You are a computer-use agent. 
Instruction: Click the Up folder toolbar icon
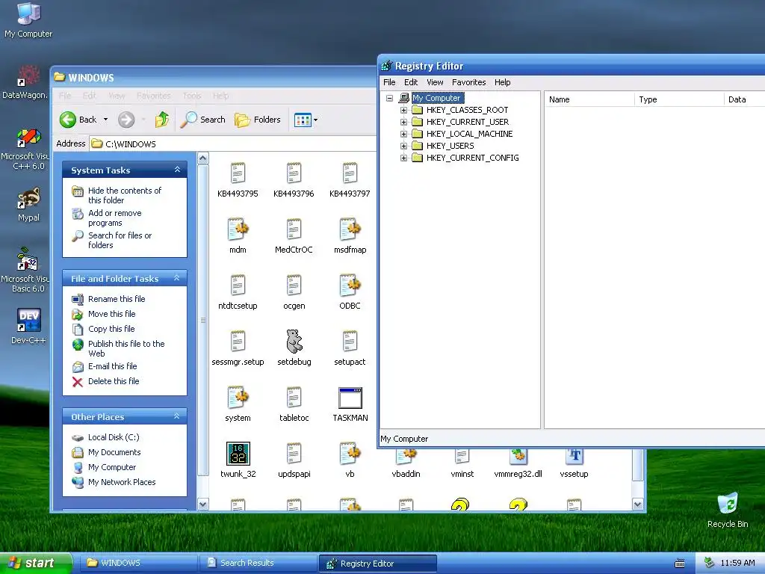(x=162, y=120)
